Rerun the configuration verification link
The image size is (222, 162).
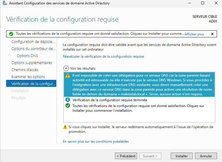103,56
